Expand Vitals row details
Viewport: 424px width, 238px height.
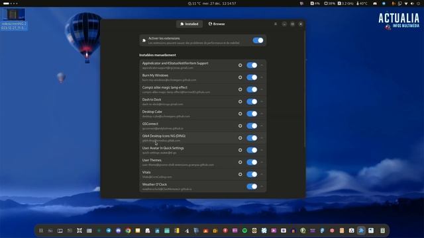pos(262,175)
